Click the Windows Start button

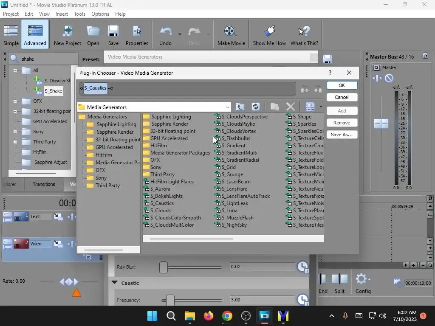point(153,316)
